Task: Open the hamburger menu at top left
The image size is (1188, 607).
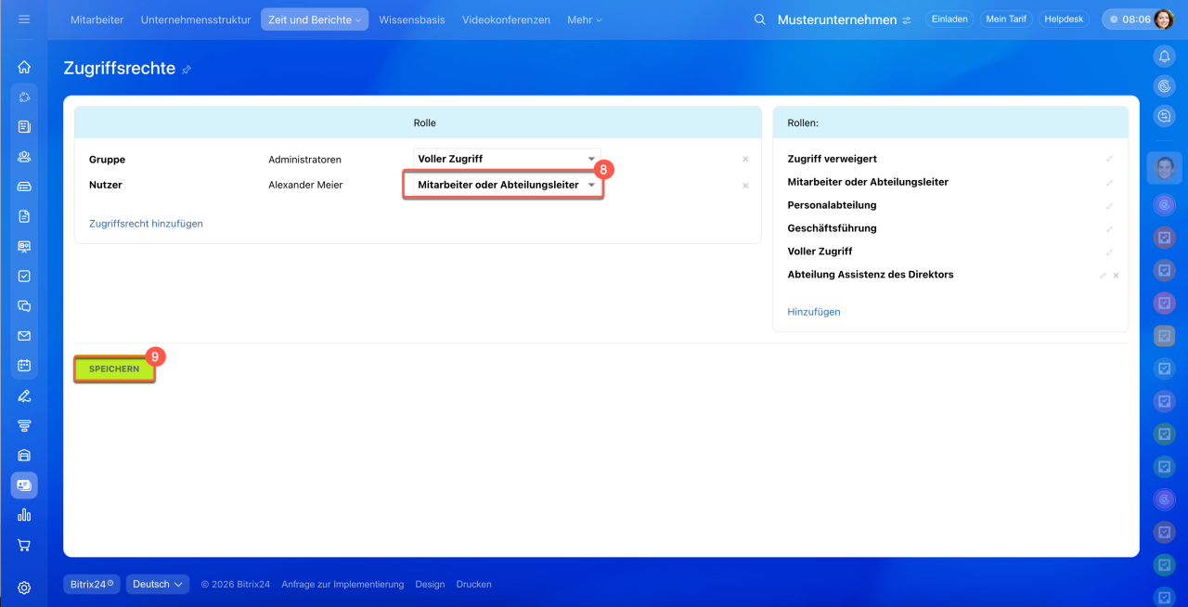Action: (x=24, y=19)
